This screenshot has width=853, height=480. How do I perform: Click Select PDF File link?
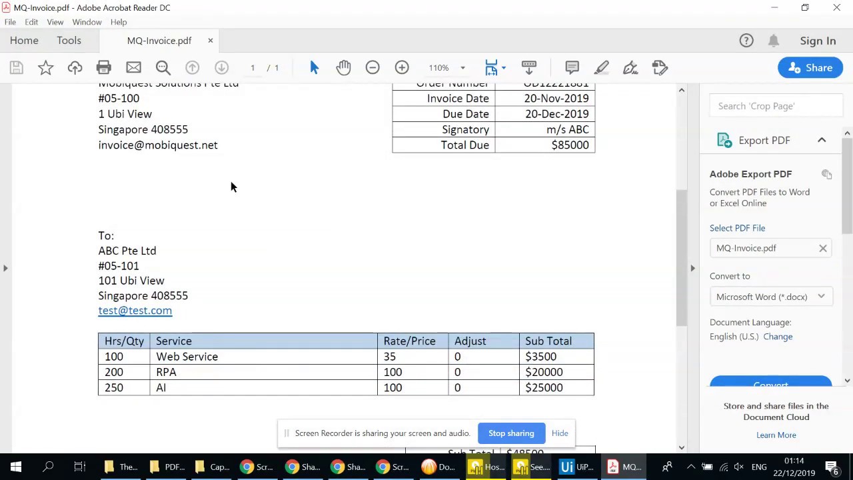(x=737, y=228)
